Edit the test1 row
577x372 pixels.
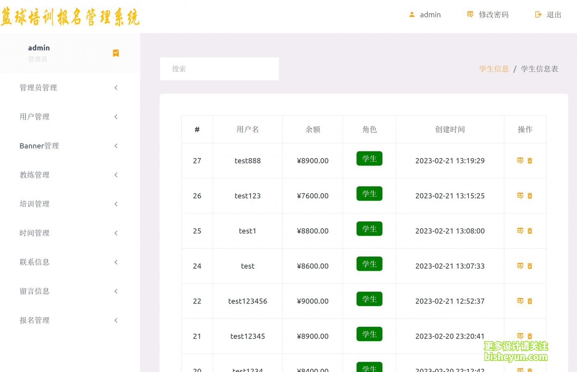click(x=520, y=231)
